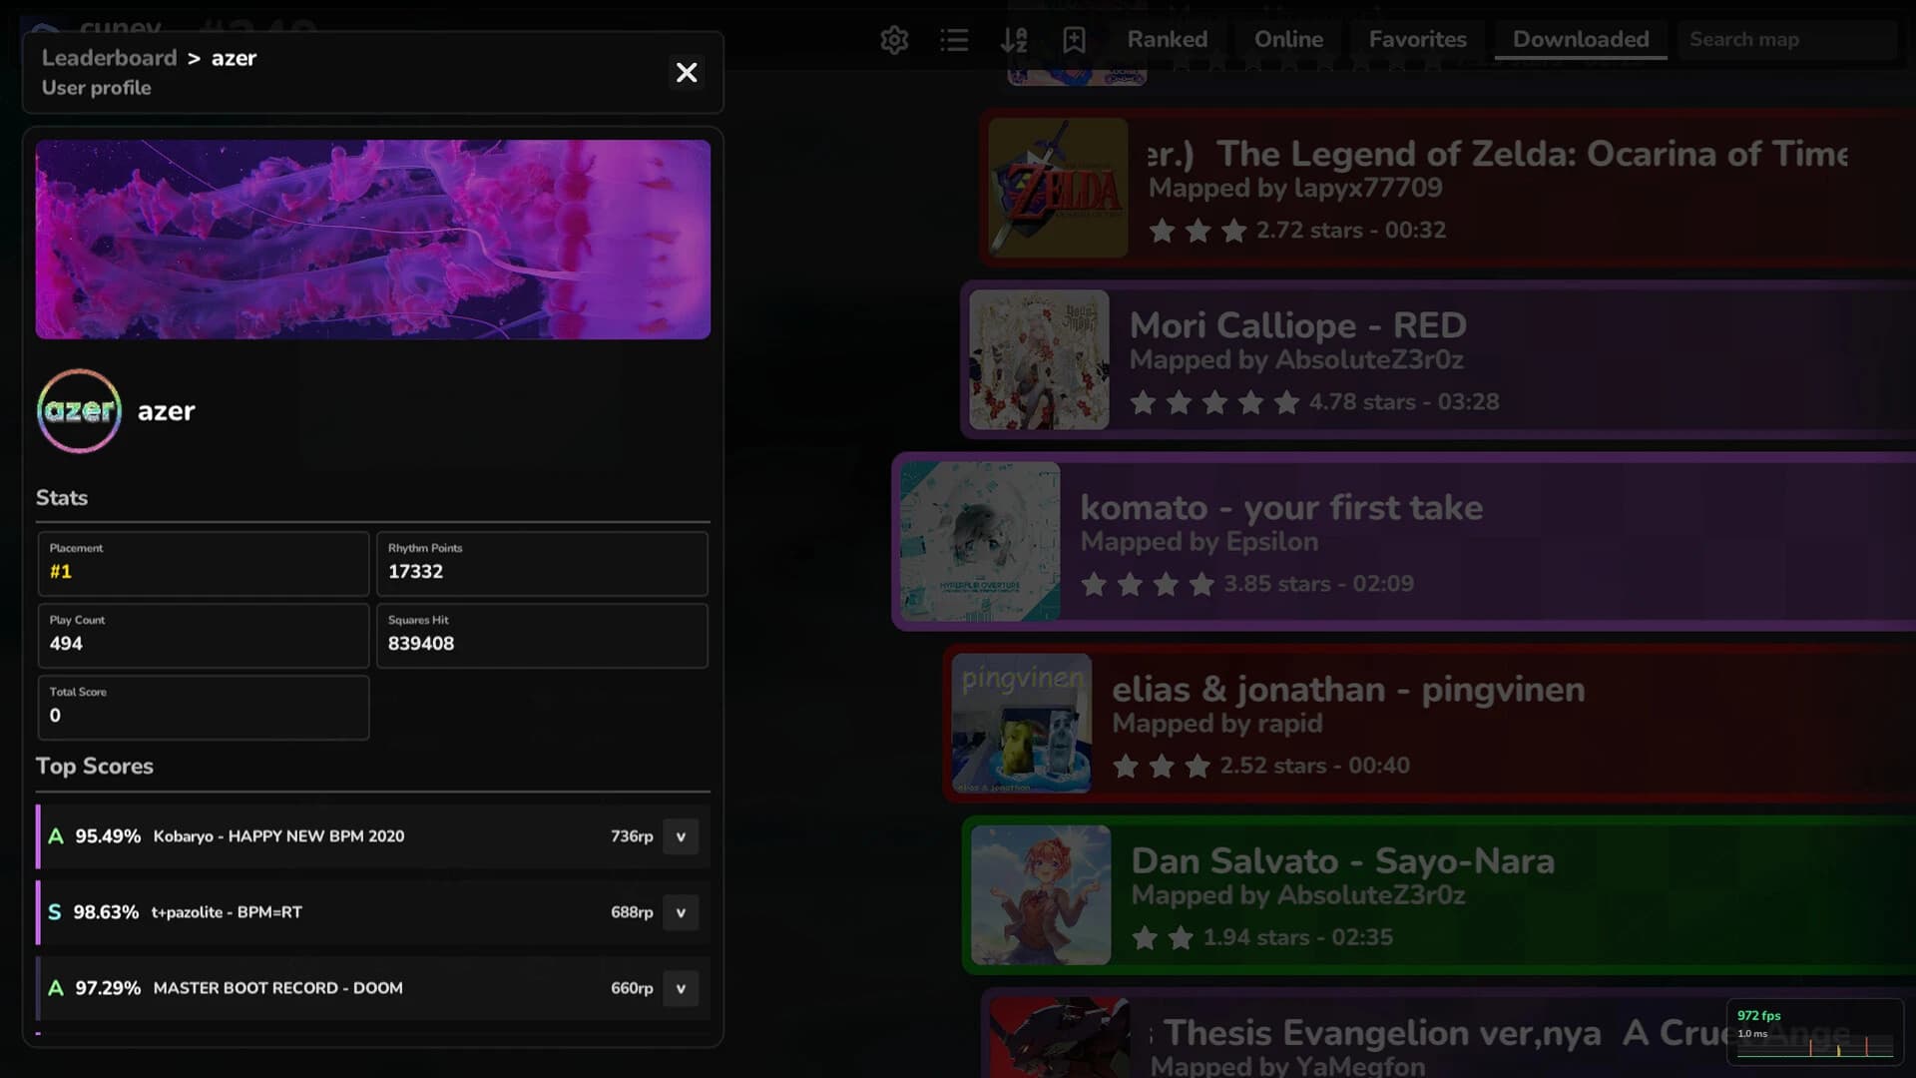Close the azer user profile panel
Image resolution: width=1916 pixels, height=1078 pixels.
[x=687, y=72]
